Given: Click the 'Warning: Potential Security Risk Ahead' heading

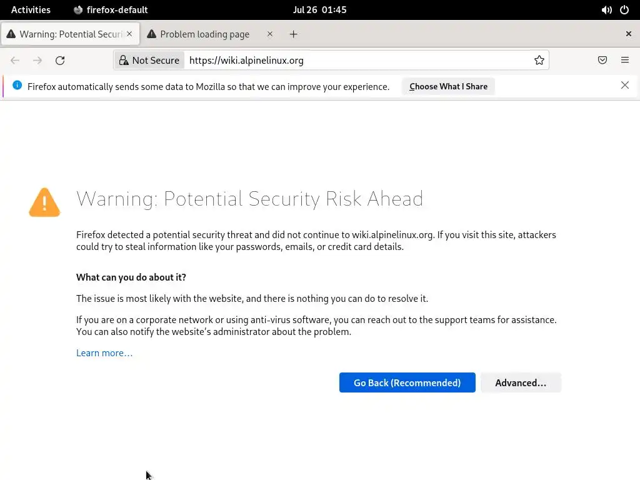Looking at the screenshot, I should coord(250,199).
